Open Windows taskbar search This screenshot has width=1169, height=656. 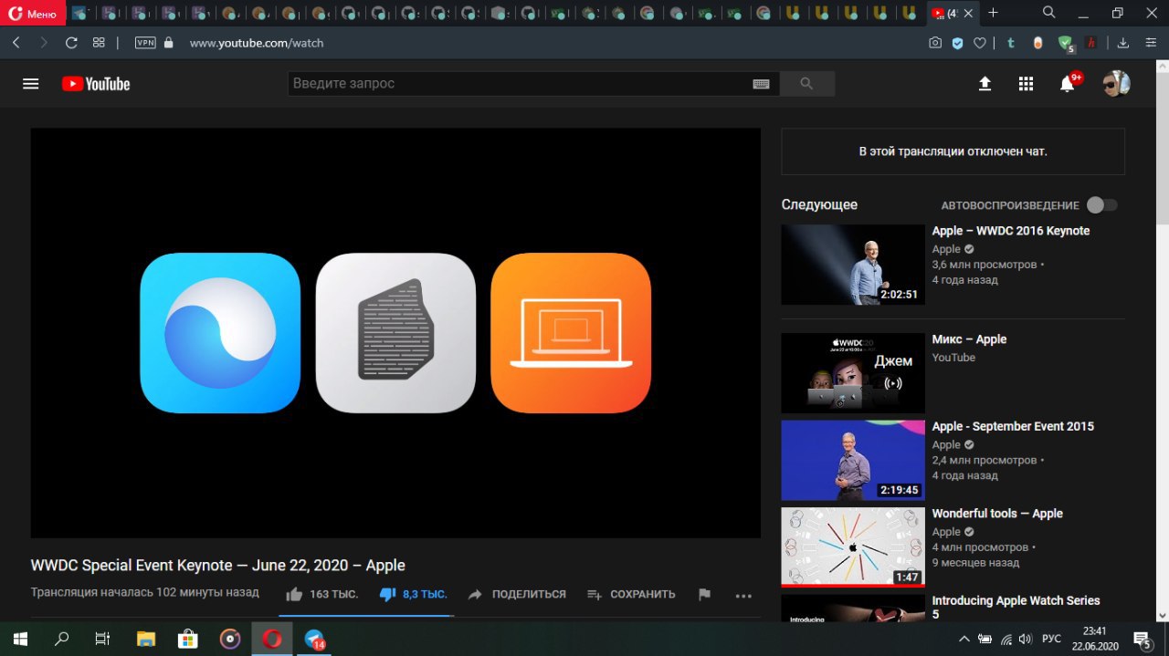(x=62, y=639)
